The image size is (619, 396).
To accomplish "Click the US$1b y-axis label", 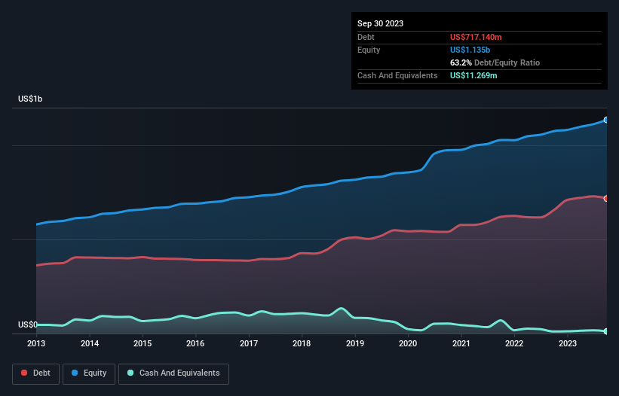I will [x=30, y=99].
